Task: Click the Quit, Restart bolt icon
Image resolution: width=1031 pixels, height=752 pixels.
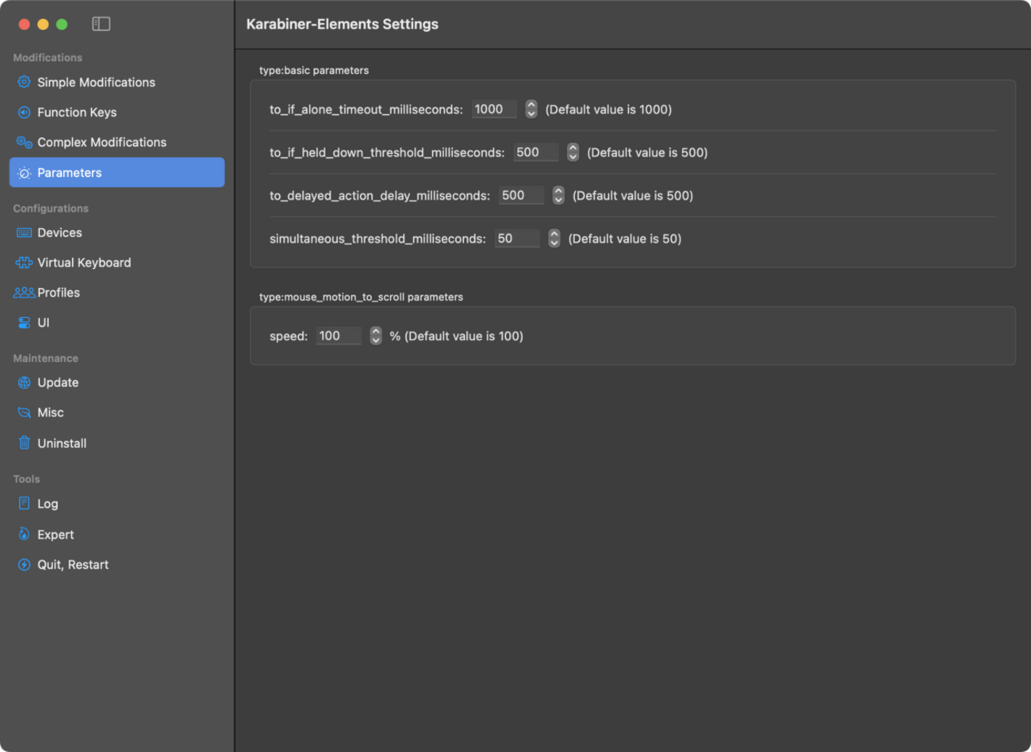Action: click(x=24, y=564)
